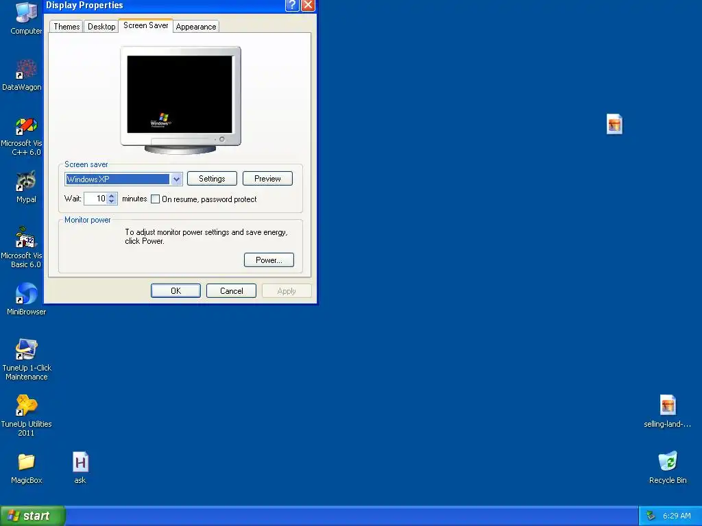This screenshot has width=702, height=526.
Task: Enable On resume, password protect
Action: tap(156, 199)
